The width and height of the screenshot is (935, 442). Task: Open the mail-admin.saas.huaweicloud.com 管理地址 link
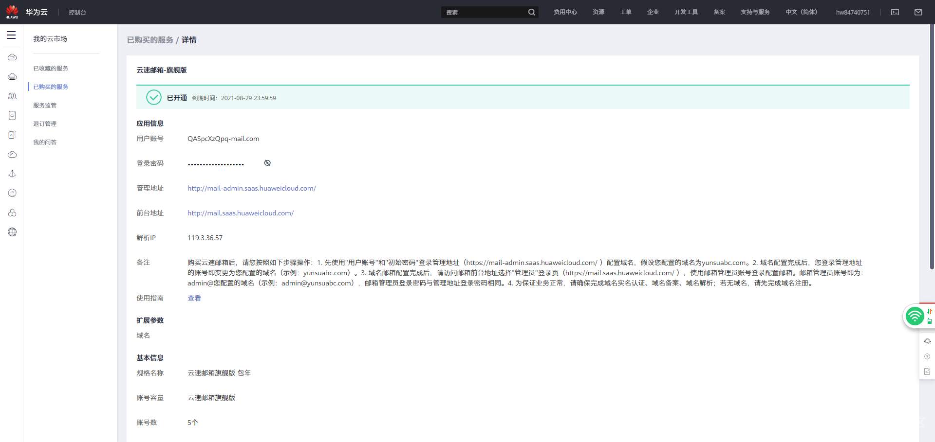coord(252,188)
